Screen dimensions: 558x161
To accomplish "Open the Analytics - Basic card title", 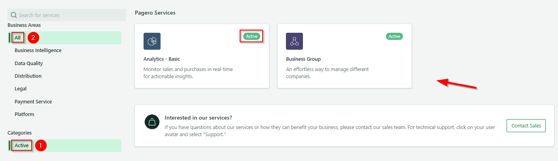I will tap(162, 59).
